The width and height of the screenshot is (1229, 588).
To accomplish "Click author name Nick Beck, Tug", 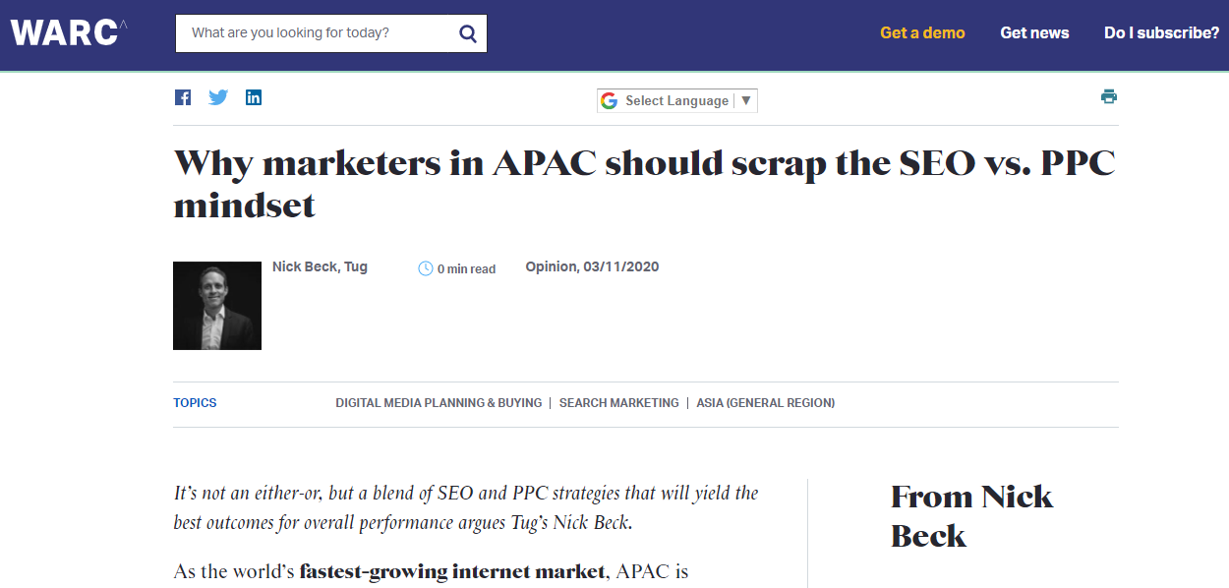I will pos(320,266).
